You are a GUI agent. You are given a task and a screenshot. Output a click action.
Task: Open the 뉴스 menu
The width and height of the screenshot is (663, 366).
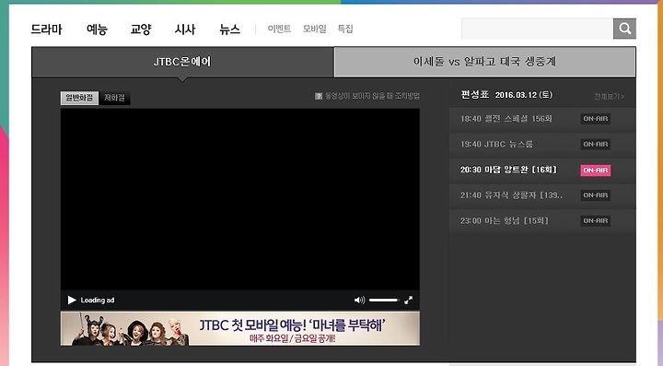[x=229, y=30]
